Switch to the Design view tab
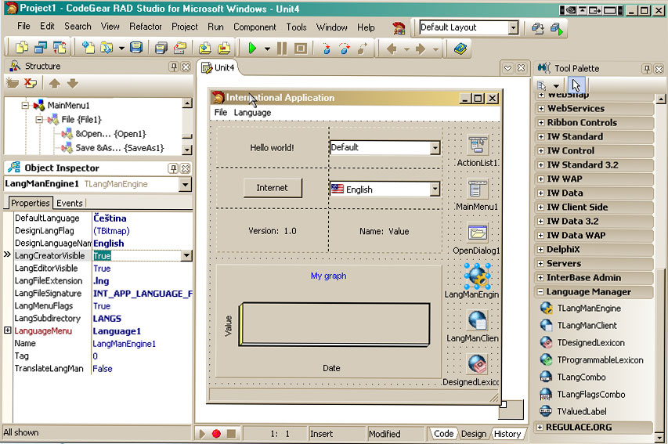The width and height of the screenshot is (668, 444). pos(473,434)
